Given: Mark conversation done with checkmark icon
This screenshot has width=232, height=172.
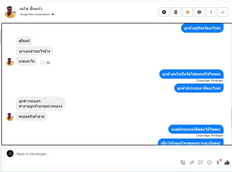Looking at the screenshot, I should tap(223, 12).
